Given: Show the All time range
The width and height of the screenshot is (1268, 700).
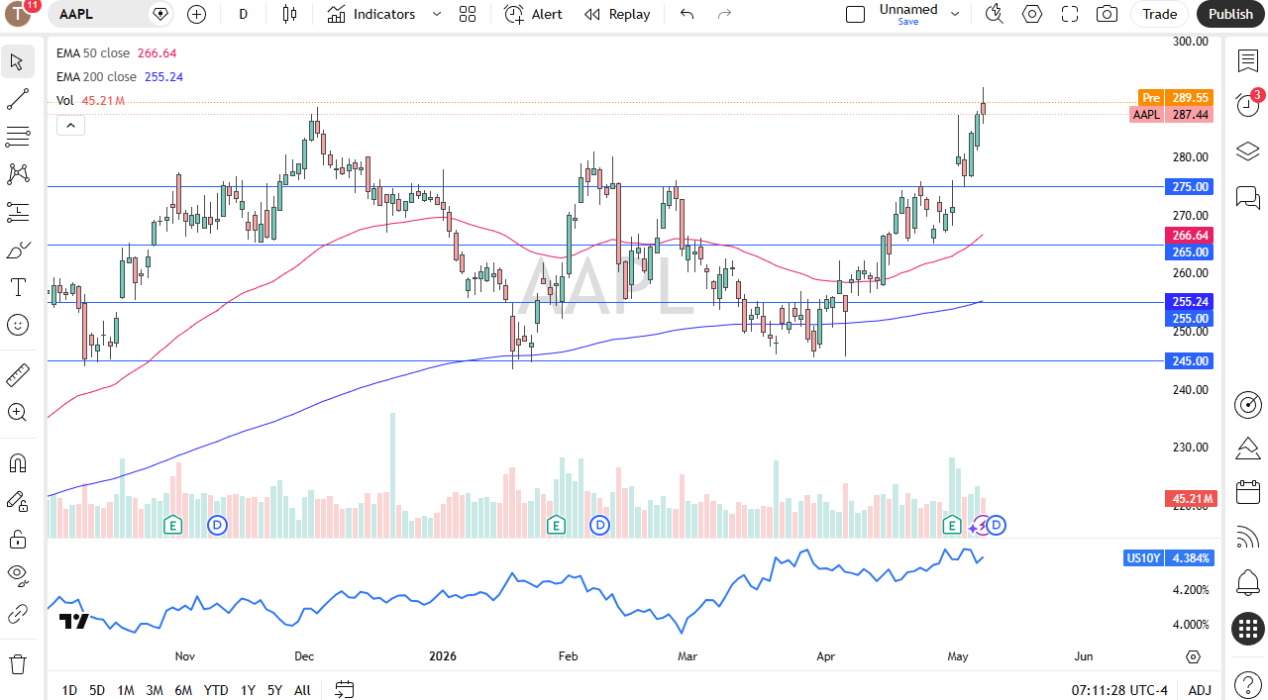Looking at the screenshot, I should 302,690.
